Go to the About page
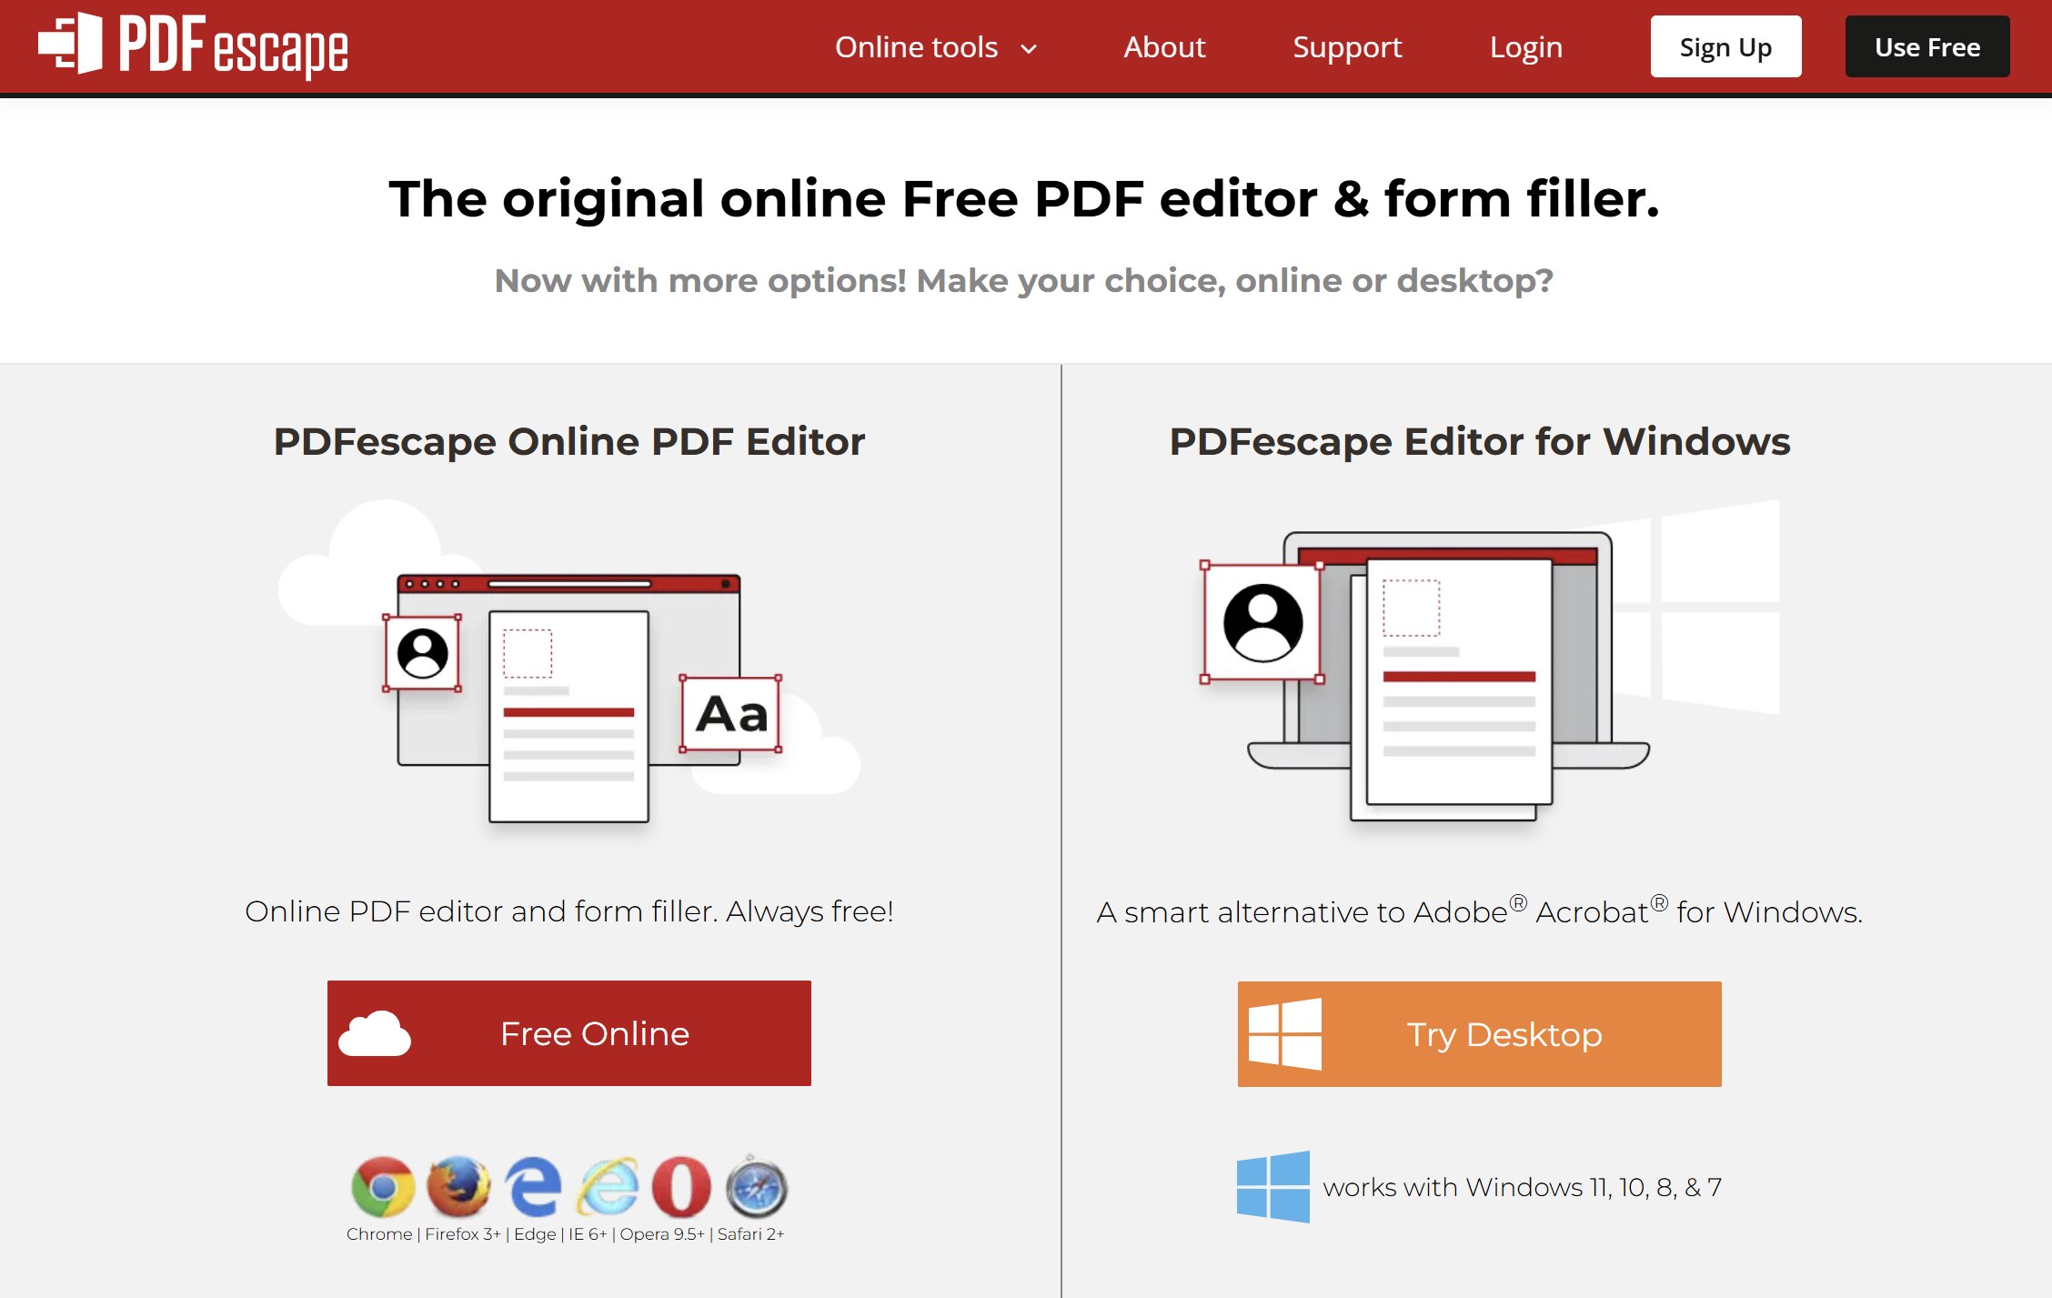The height and width of the screenshot is (1298, 2052). (1164, 47)
